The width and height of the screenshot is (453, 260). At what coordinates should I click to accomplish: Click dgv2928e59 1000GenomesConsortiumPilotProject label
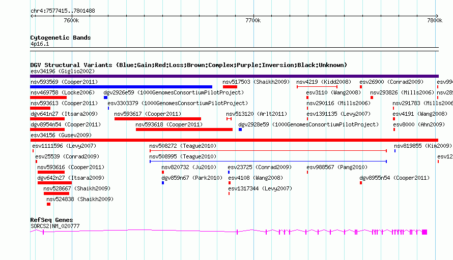click(308, 124)
